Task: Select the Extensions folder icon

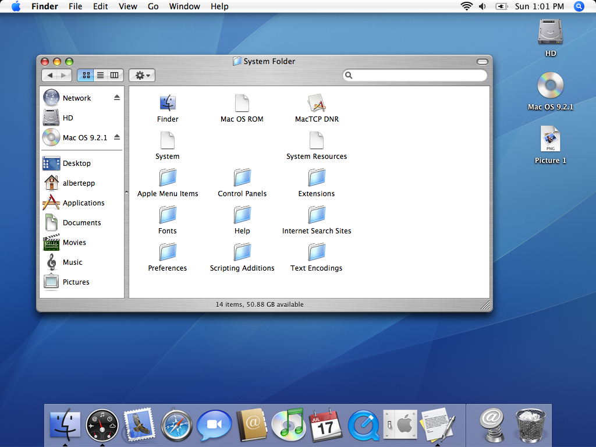Action: click(x=317, y=178)
